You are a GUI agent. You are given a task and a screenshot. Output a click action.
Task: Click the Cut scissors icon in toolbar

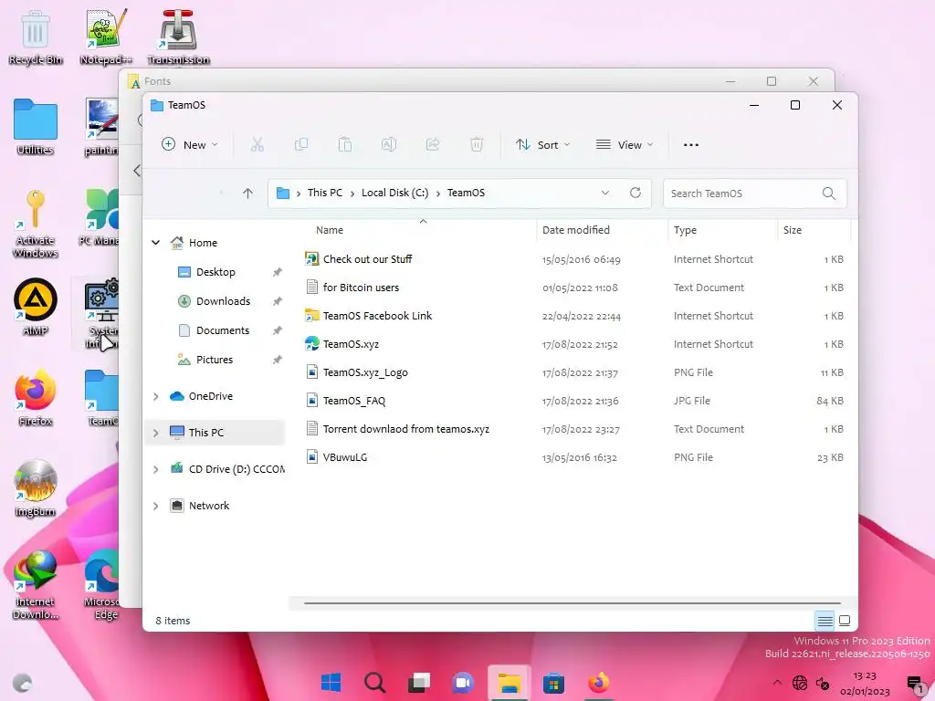pos(257,144)
